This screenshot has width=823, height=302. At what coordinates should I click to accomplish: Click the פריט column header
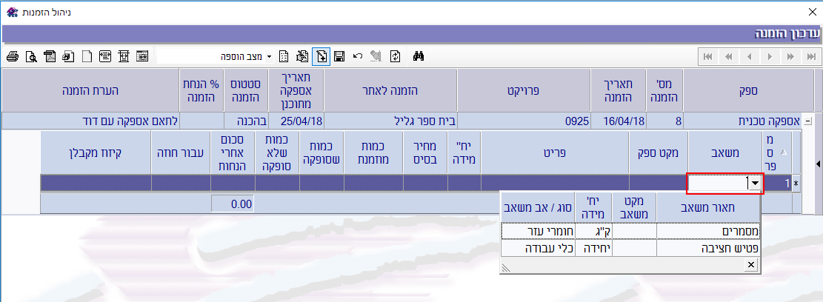pos(554,153)
